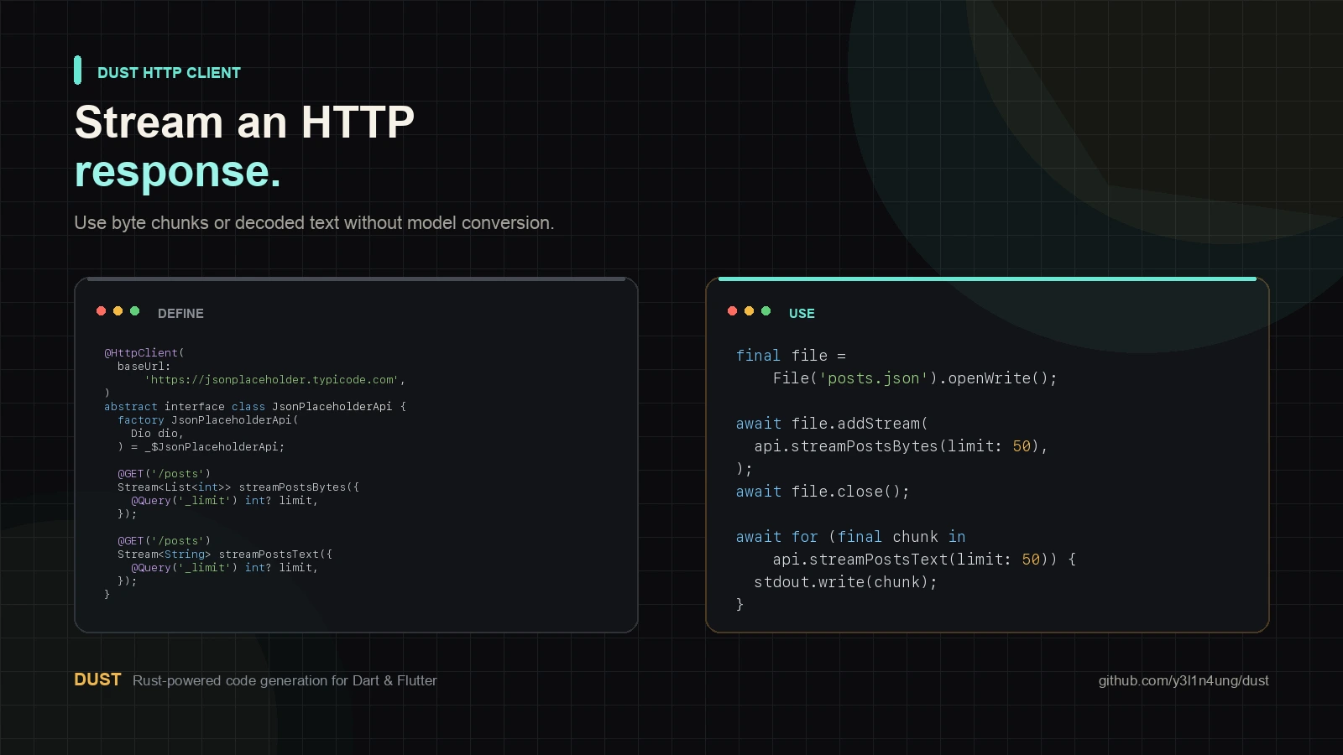1343x755 pixels.
Task: Click the 'await file.addStream(' line
Action: pyautogui.click(x=832, y=424)
